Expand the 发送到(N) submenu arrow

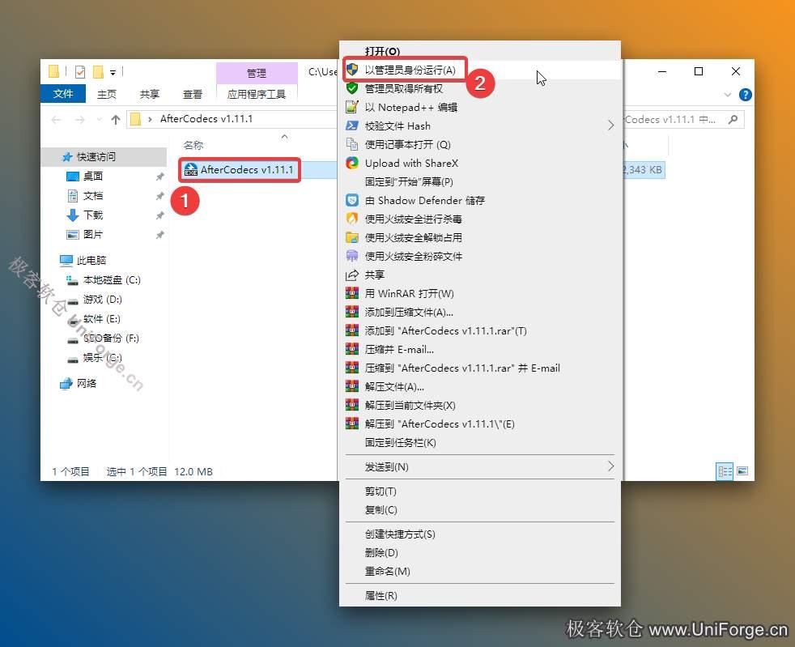(x=610, y=466)
